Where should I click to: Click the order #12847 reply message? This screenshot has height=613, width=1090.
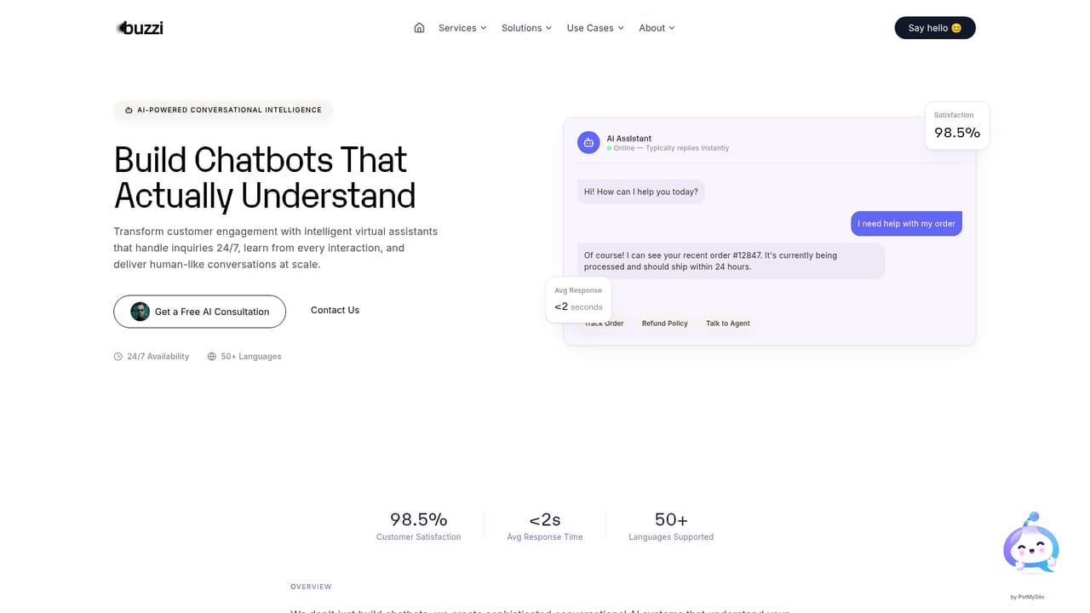[731, 261]
